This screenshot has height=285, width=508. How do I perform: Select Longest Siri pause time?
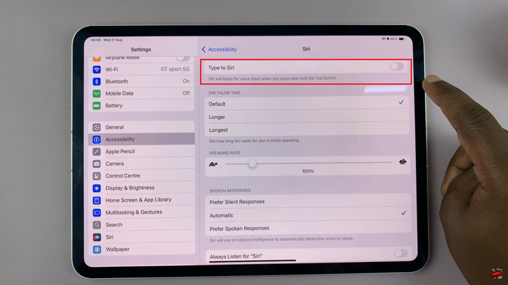[x=307, y=129]
